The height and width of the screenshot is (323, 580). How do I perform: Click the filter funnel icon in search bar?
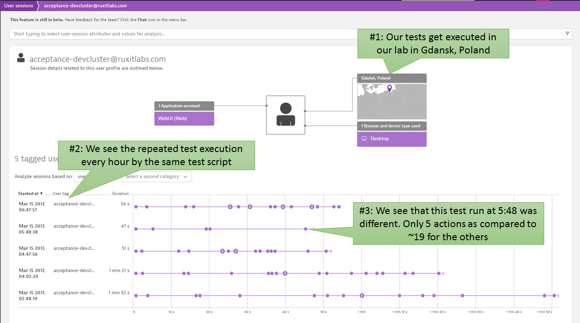pos(567,33)
